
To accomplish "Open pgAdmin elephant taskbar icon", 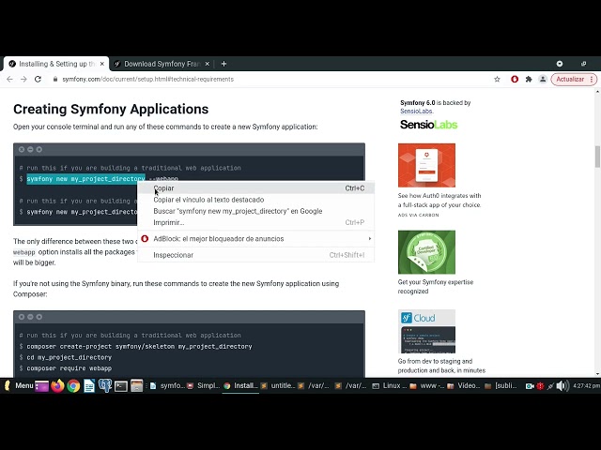I will coord(104,385).
